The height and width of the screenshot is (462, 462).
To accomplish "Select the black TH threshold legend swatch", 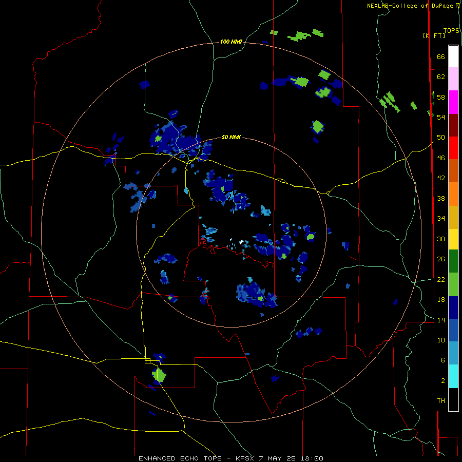I will pos(453,399).
